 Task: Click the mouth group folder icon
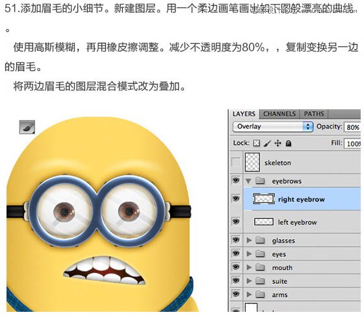(260, 267)
